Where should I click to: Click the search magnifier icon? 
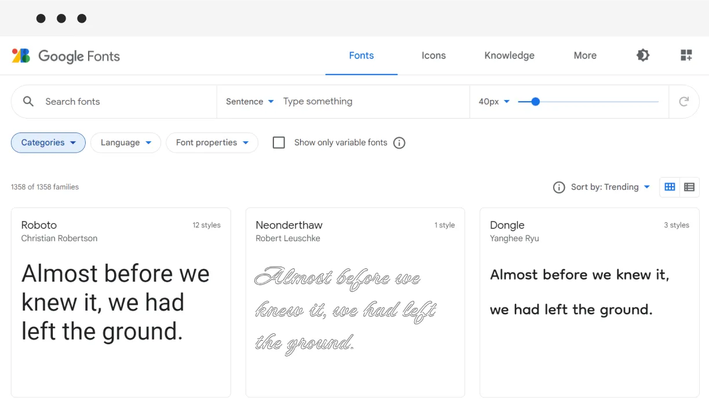[28, 101]
